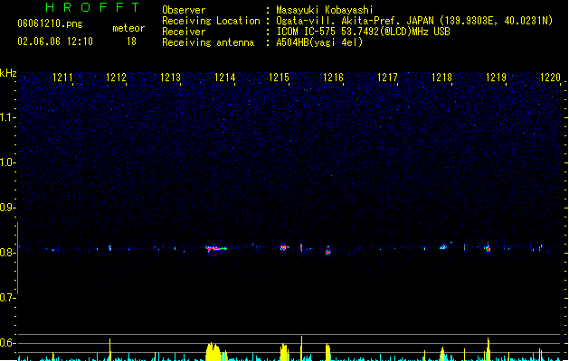
Task: Click the long meteor echo near 1214
Action: (216, 248)
